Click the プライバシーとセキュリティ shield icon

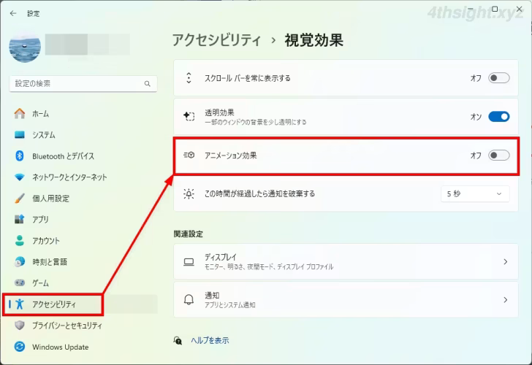pos(20,326)
